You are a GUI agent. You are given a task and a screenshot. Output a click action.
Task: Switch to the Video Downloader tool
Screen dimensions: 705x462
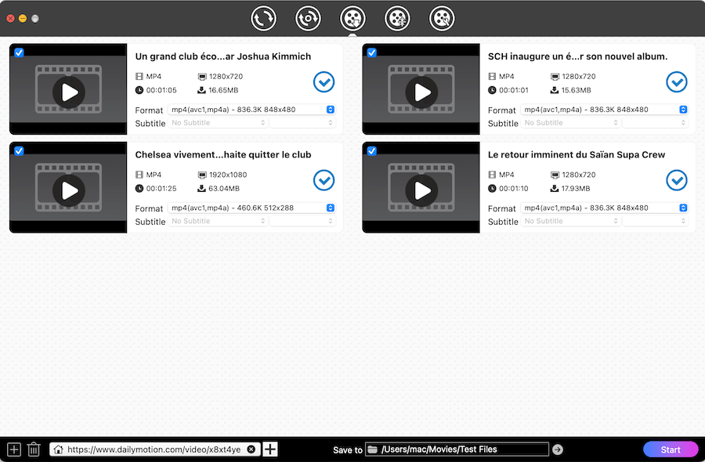[352, 18]
